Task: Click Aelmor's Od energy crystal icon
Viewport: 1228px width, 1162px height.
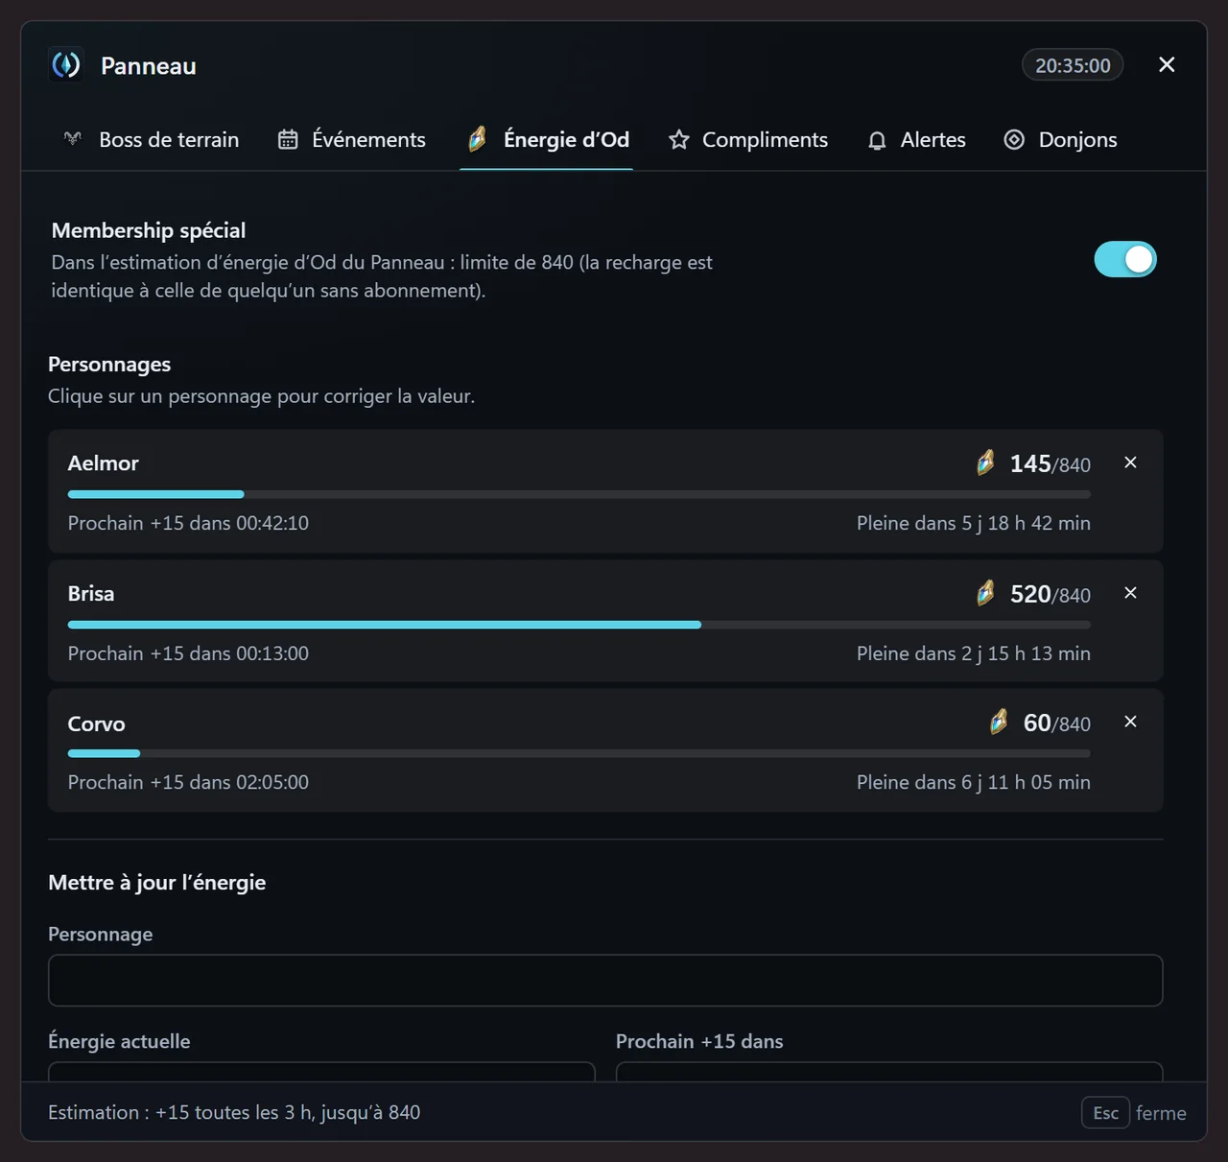Action: coord(985,463)
